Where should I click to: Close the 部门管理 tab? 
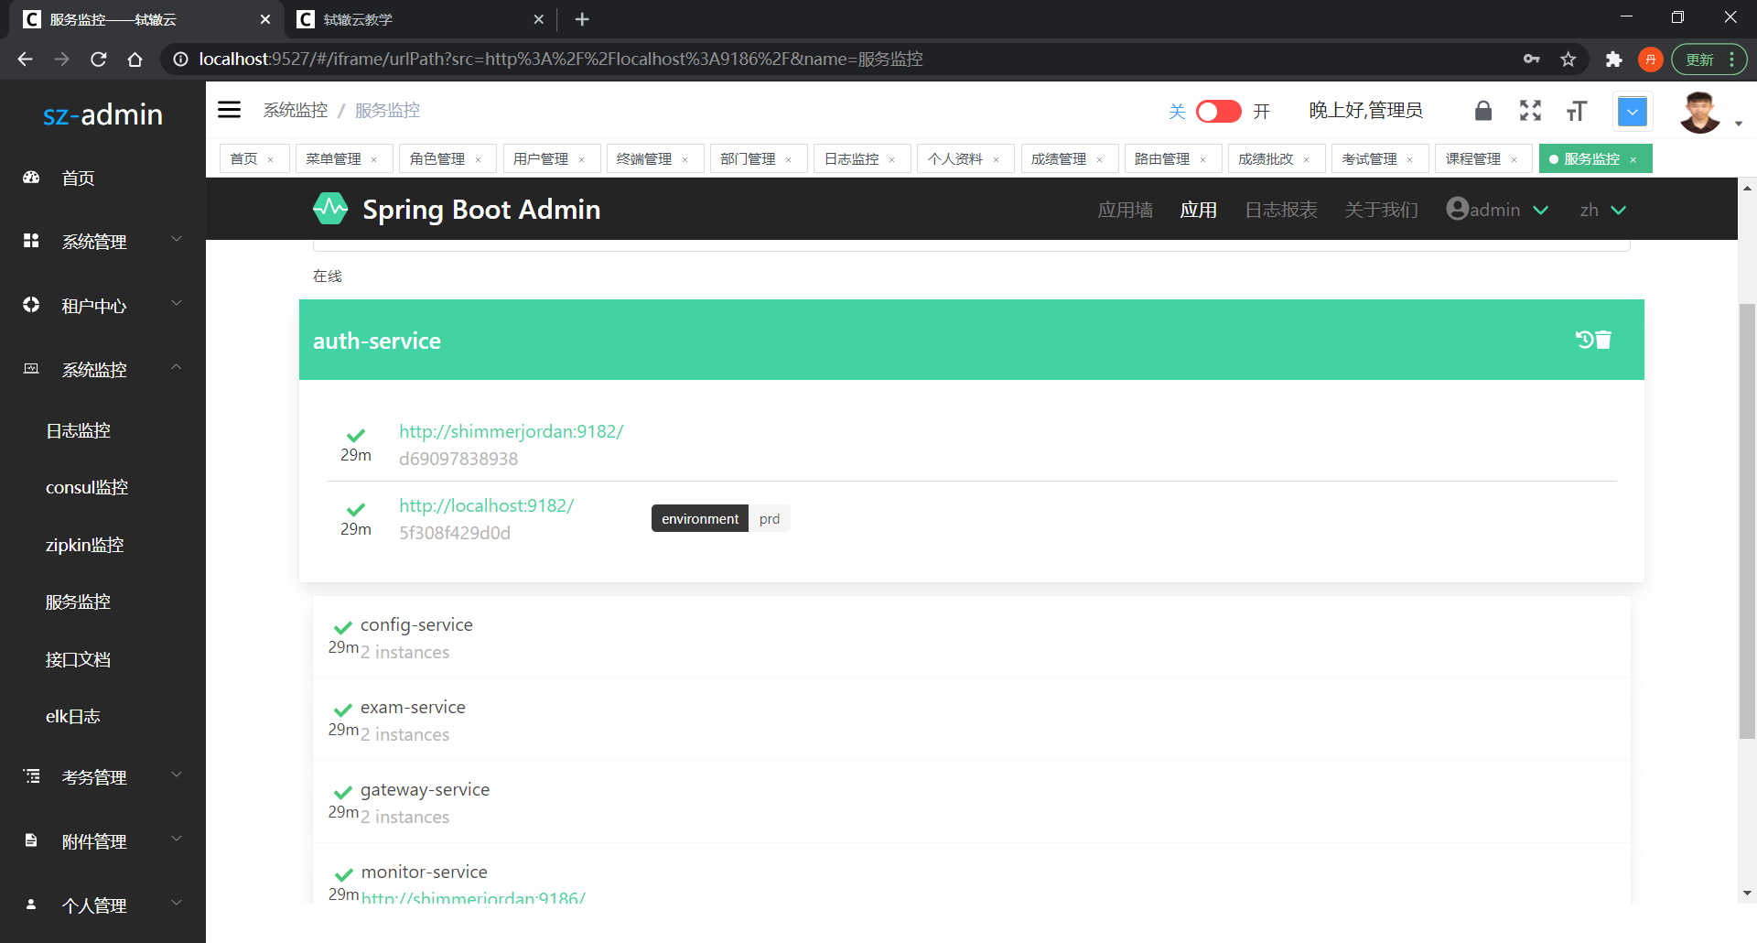tap(789, 159)
